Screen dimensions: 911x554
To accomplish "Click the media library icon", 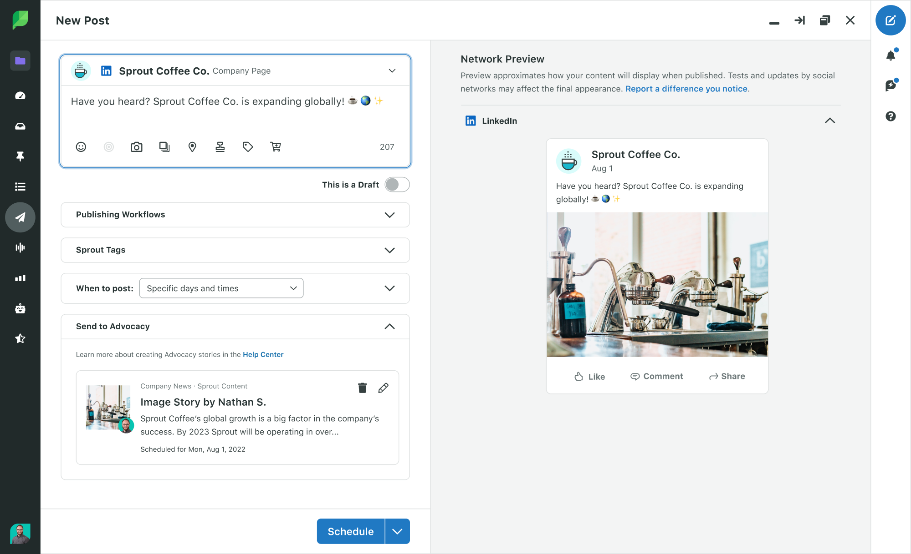I will [x=164, y=147].
